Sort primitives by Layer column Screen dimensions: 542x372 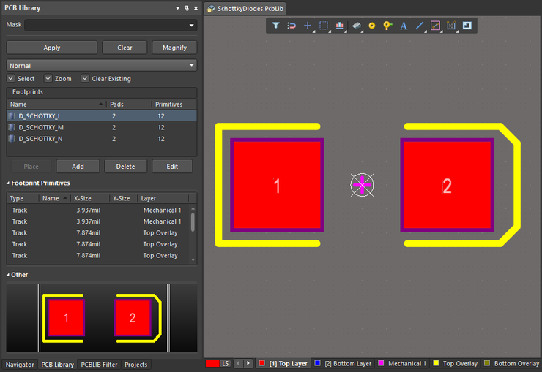163,198
